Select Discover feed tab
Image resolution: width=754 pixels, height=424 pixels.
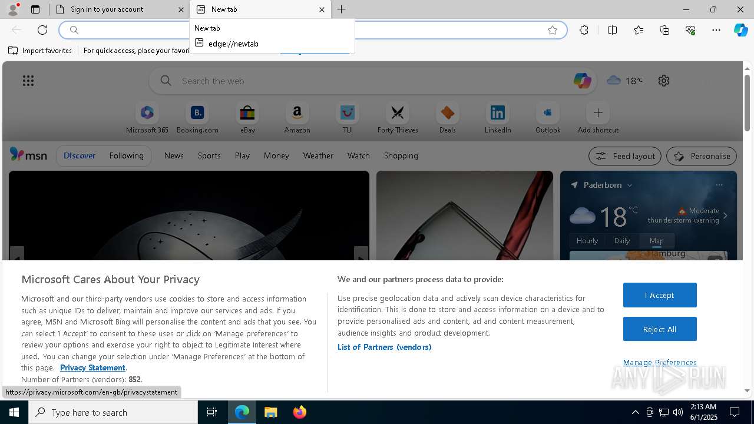80,155
